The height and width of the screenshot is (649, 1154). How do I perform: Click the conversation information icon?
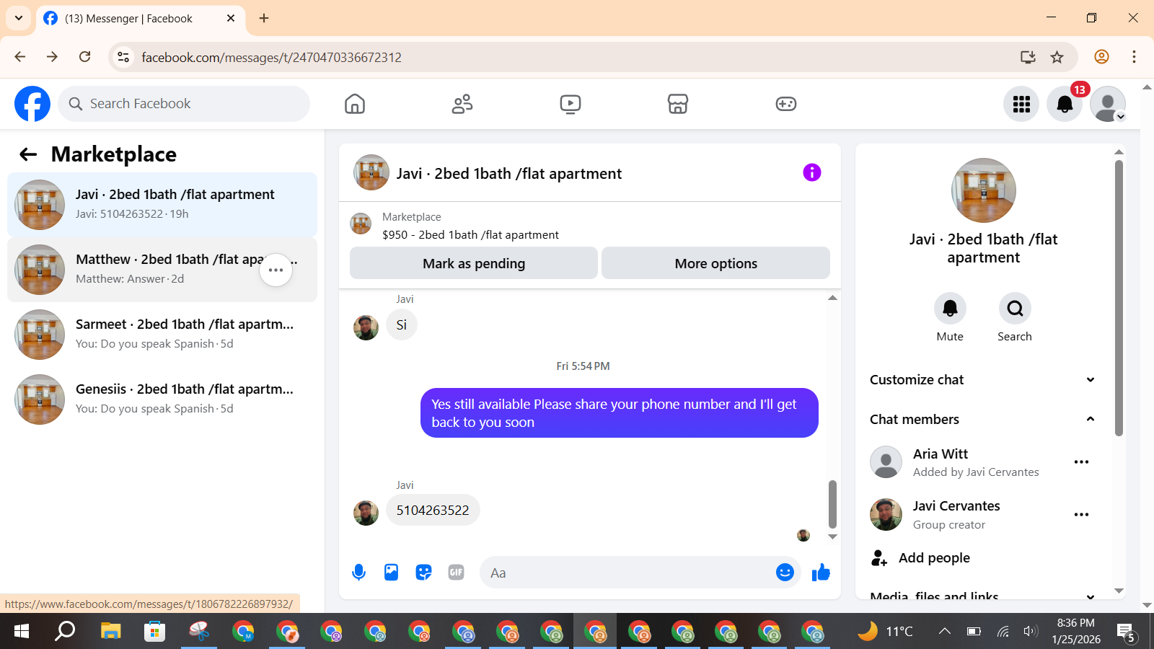(x=812, y=172)
